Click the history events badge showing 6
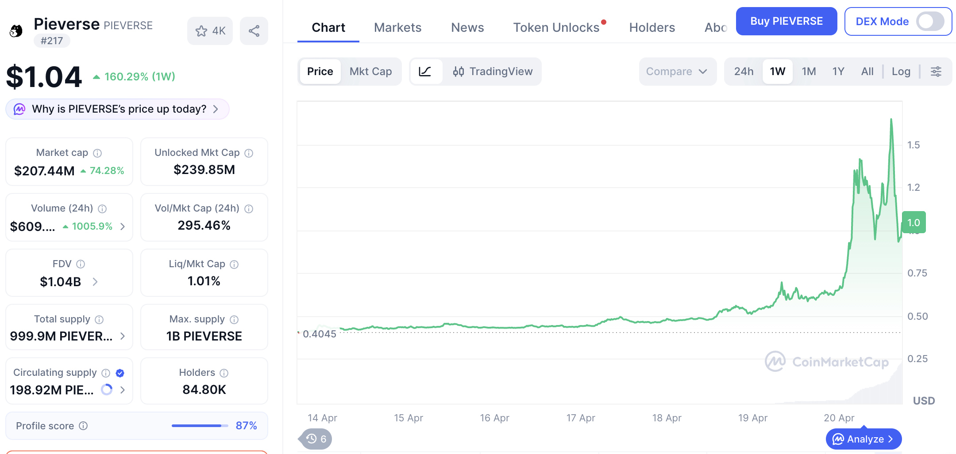The height and width of the screenshot is (454, 956). pos(316,439)
